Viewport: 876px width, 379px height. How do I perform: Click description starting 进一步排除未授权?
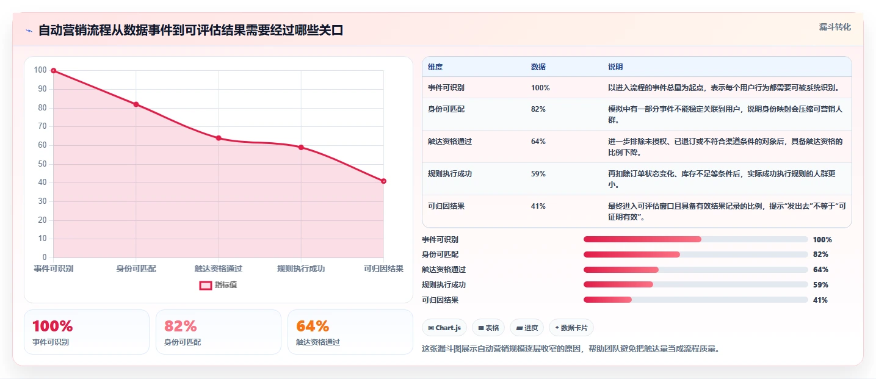coord(725,146)
